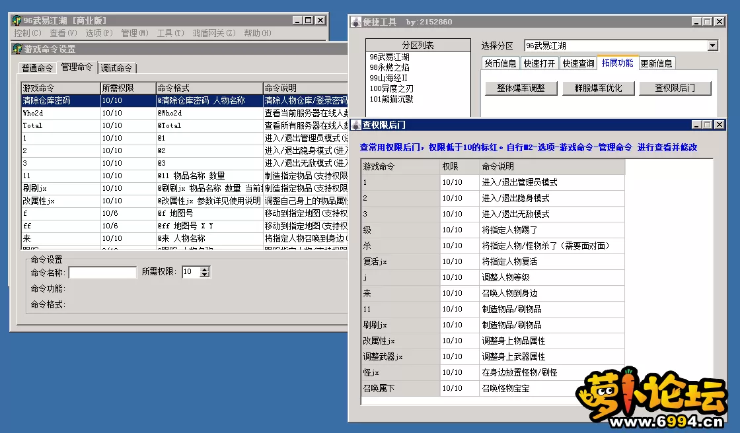740x433 pixels.
Task: Click the 便捷工具 window title icon
Action: (x=356, y=22)
